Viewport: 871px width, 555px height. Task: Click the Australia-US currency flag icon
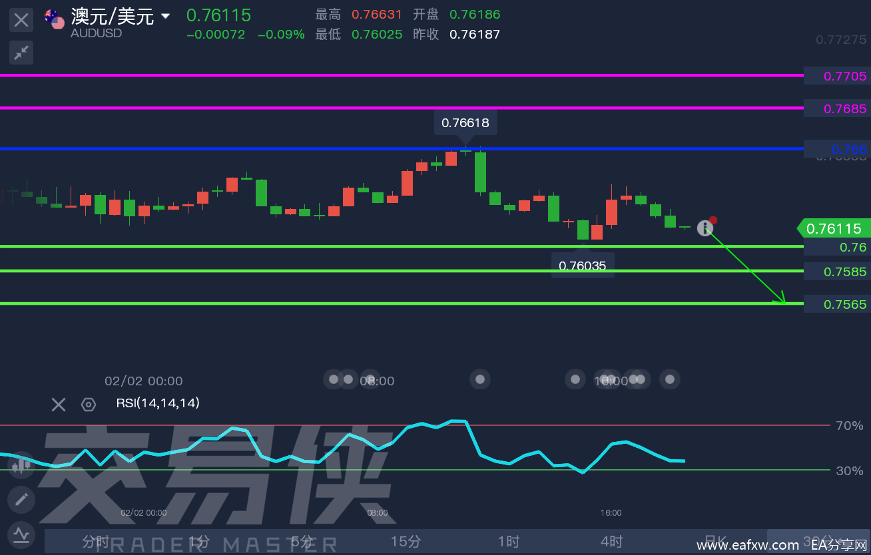click(x=55, y=19)
